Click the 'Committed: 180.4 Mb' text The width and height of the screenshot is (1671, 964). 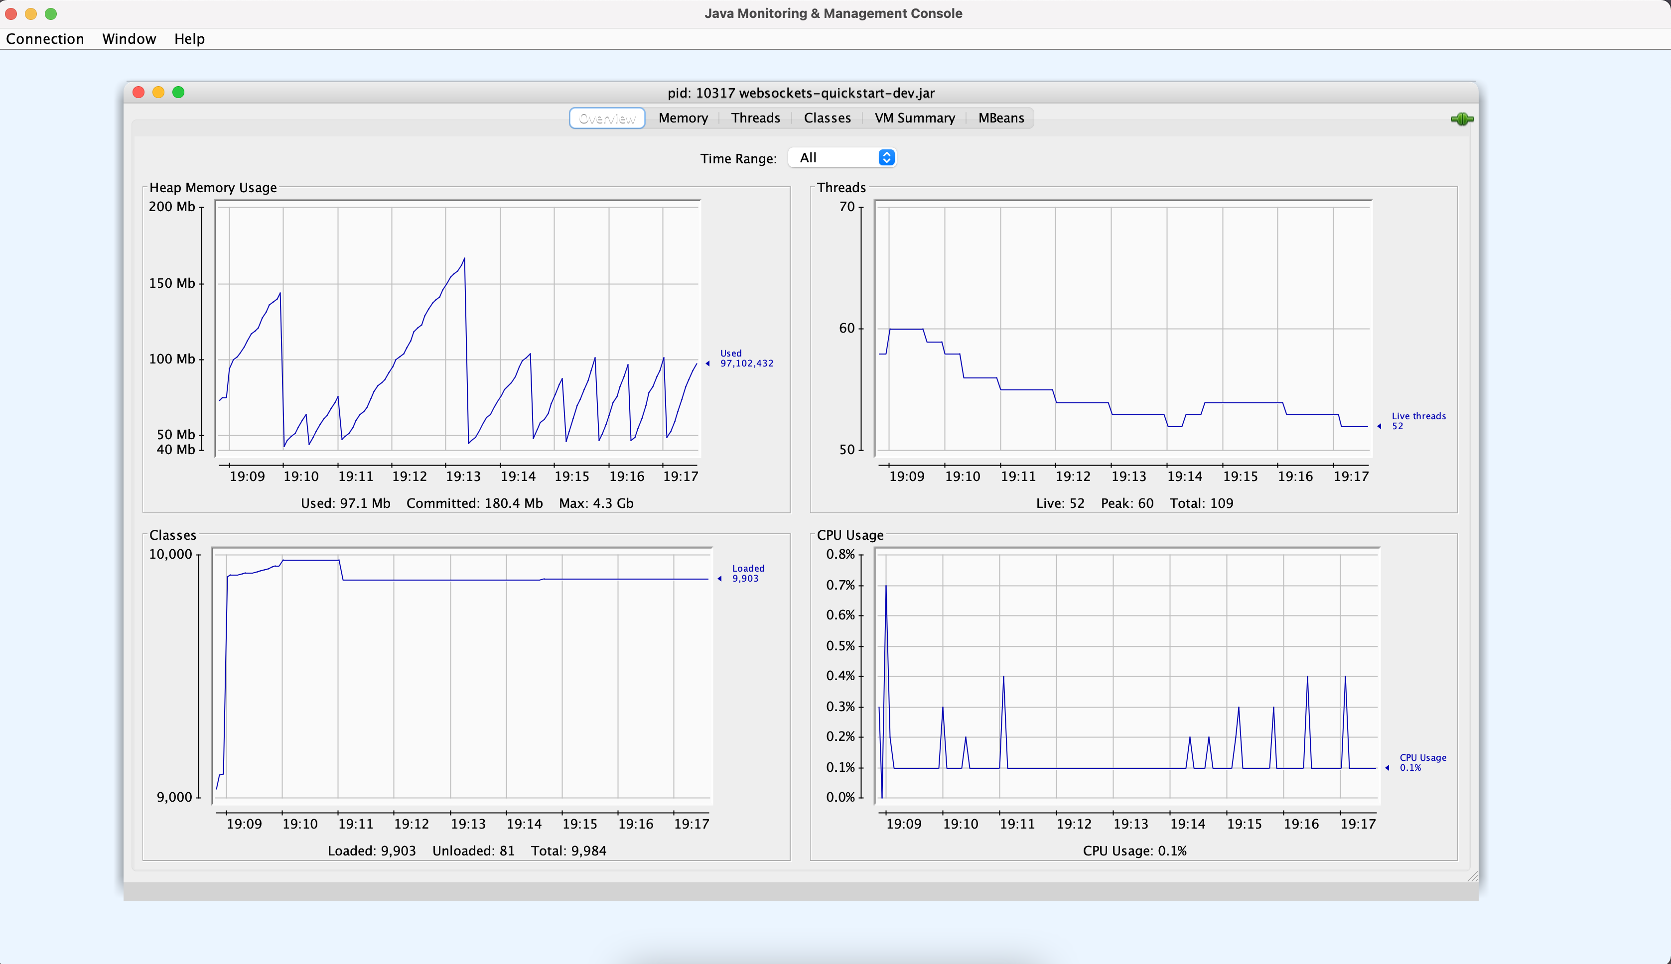pyautogui.click(x=474, y=503)
